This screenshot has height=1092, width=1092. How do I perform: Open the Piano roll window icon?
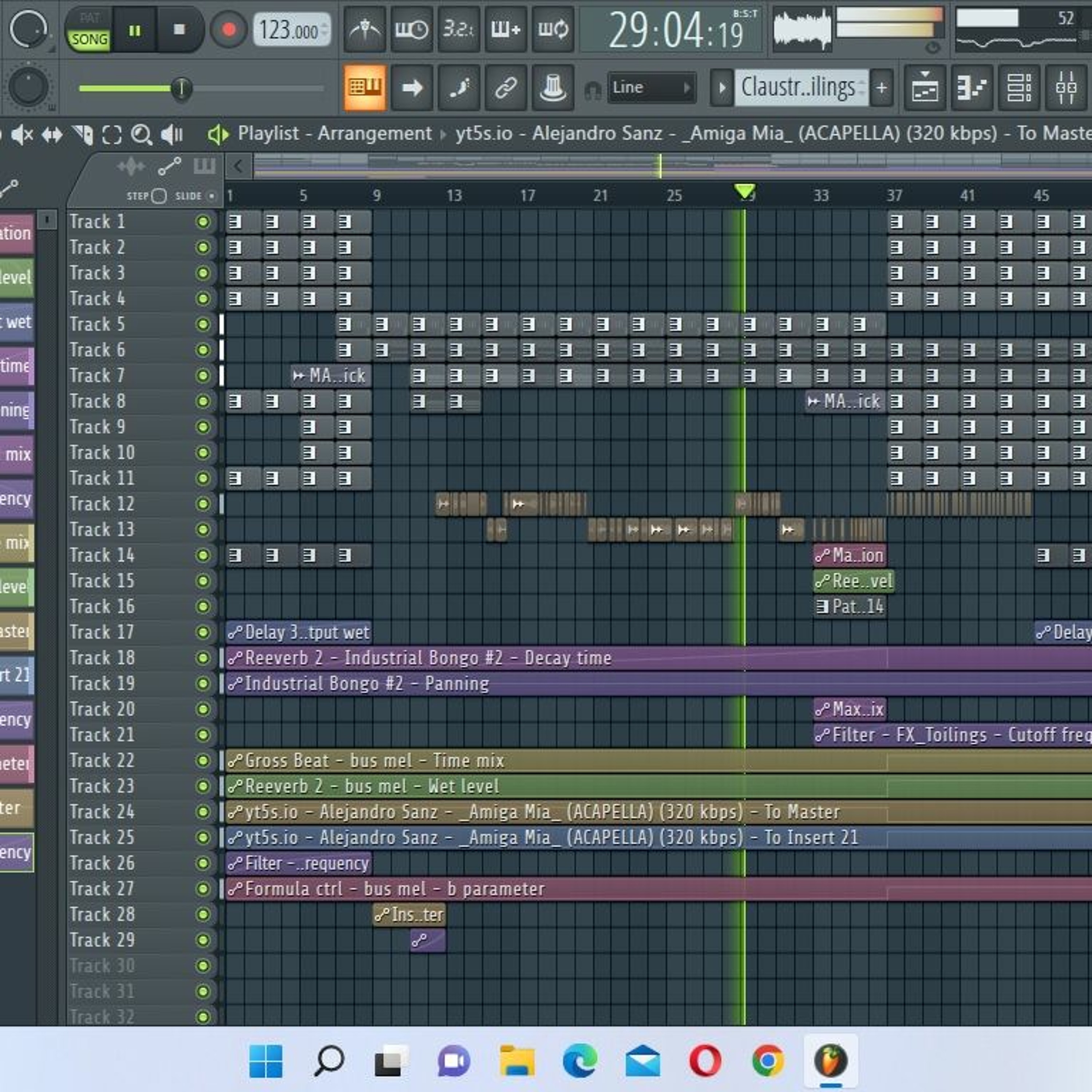(972, 88)
